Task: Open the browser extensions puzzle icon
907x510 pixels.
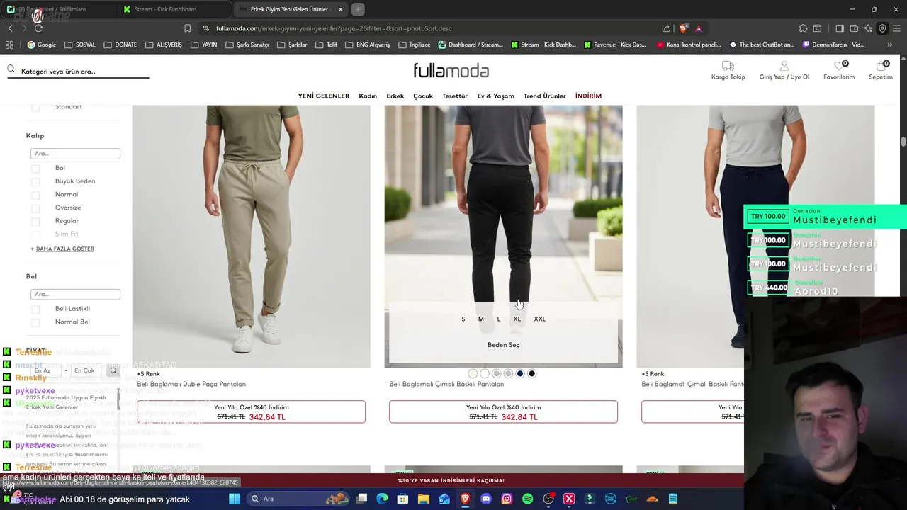Action: 803,28
